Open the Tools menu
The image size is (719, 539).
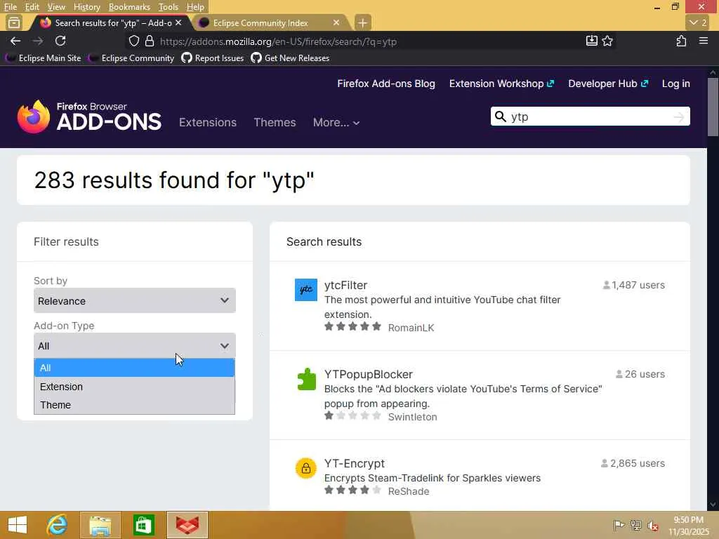[168, 7]
